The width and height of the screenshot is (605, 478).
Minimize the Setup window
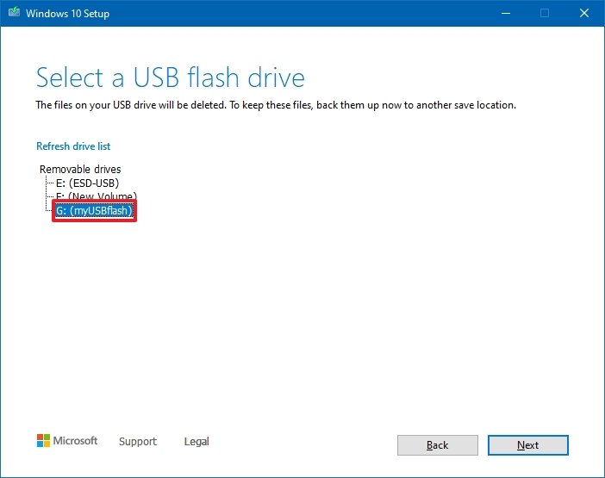click(506, 13)
